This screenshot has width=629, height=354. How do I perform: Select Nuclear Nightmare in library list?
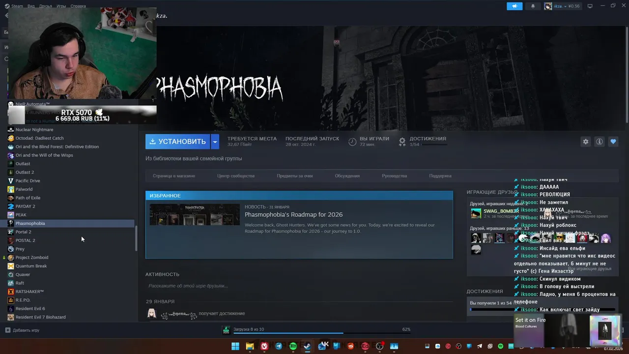(x=34, y=129)
